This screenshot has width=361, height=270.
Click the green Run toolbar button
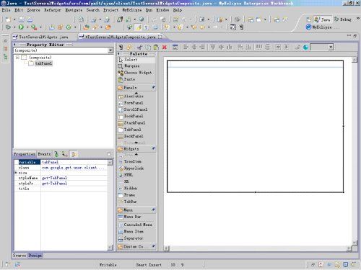coord(21,27)
